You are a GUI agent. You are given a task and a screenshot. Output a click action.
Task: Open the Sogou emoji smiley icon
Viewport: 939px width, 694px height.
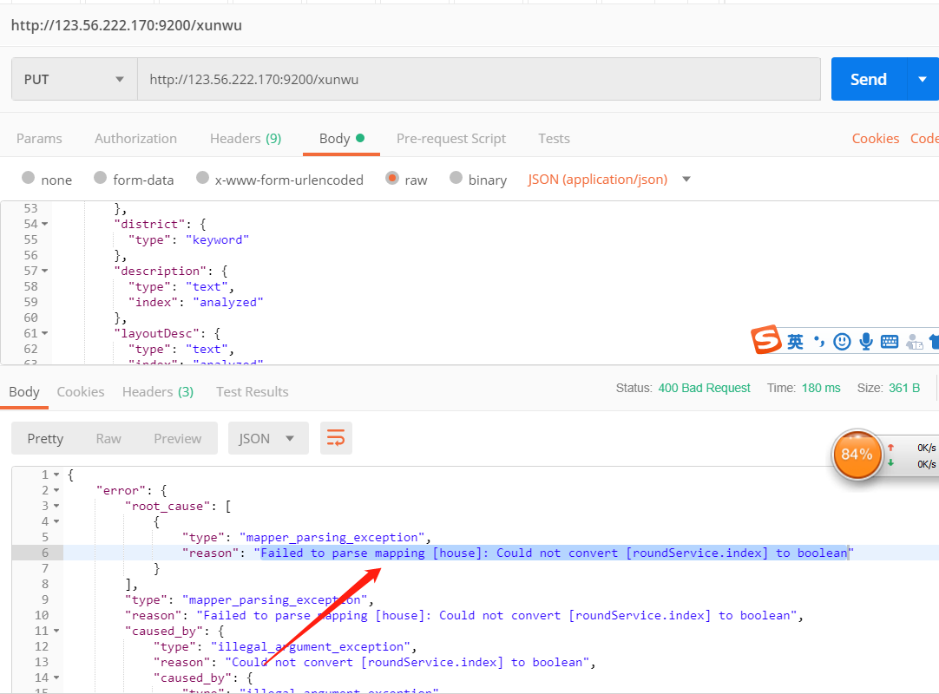(842, 341)
